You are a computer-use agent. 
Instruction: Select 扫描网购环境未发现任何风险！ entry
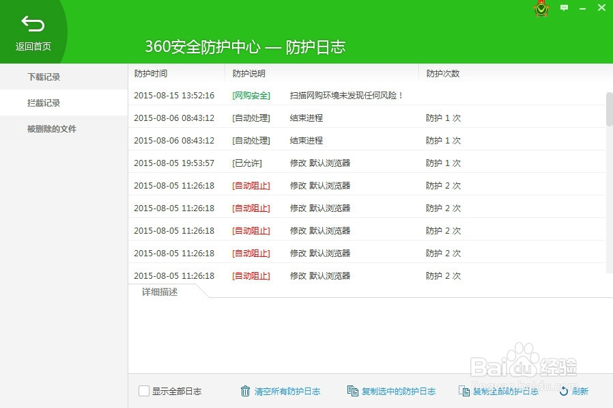(346, 96)
